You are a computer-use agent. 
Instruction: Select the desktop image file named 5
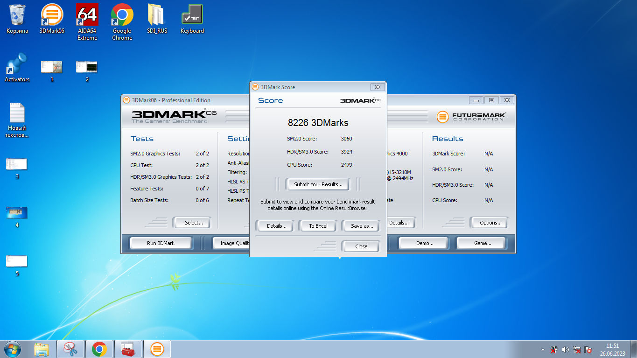tap(17, 265)
